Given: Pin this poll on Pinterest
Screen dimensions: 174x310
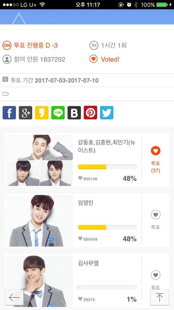Looking at the screenshot, I should pos(91,113).
